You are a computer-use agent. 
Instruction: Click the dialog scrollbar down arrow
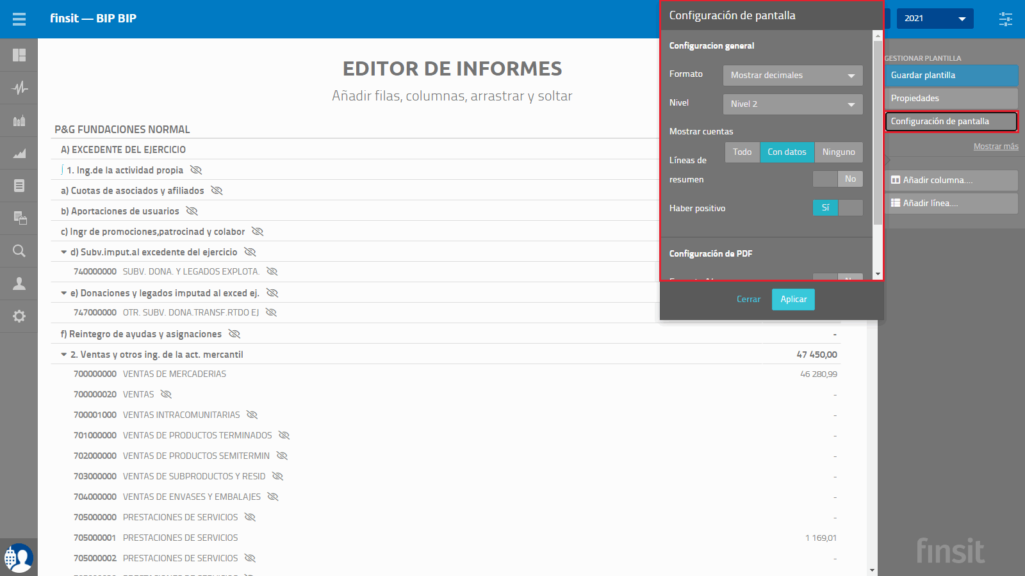pyautogui.click(x=878, y=275)
